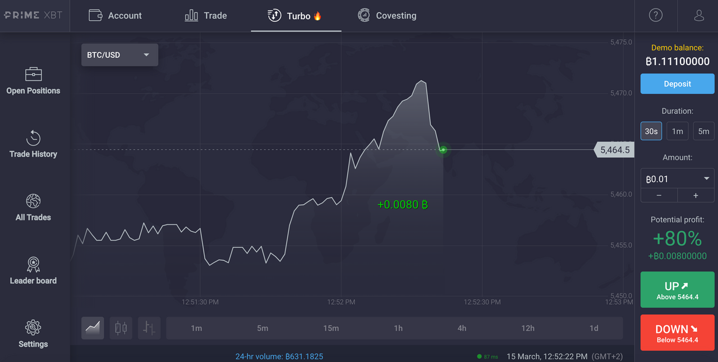Increase amount with the plus stepper
The image size is (718, 362).
696,195
